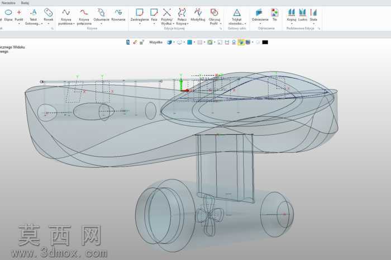Select the Punkt point tool
This screenshot has width=391, height=260.
19,15
